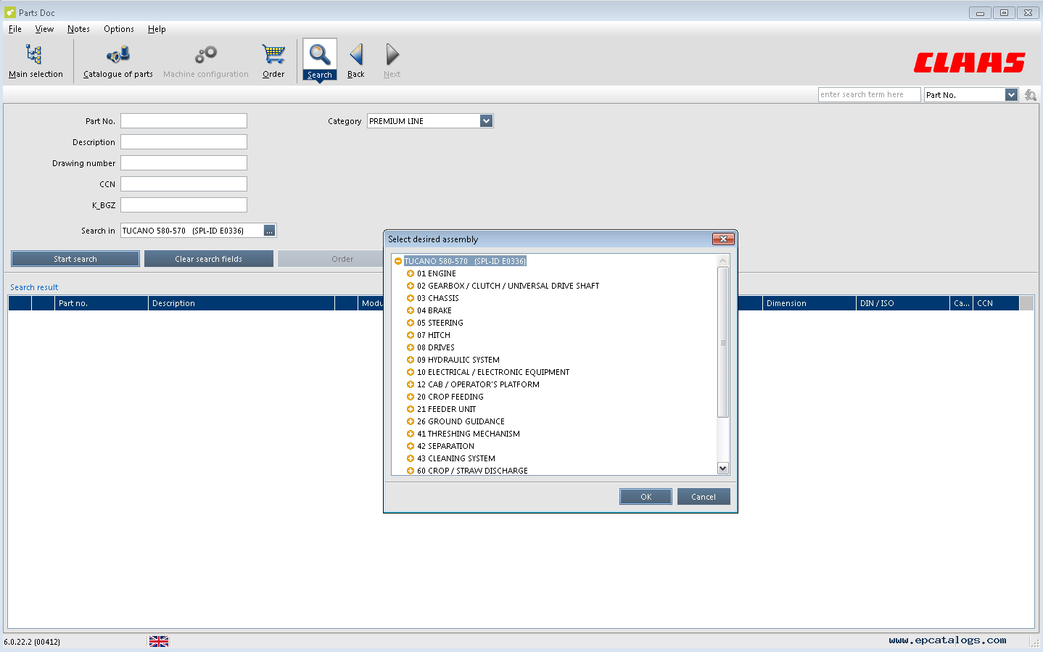Cancel the assembly selection dialog
Image resolution: width=1043 pixels, height=652 pixels.
point(704,497)
